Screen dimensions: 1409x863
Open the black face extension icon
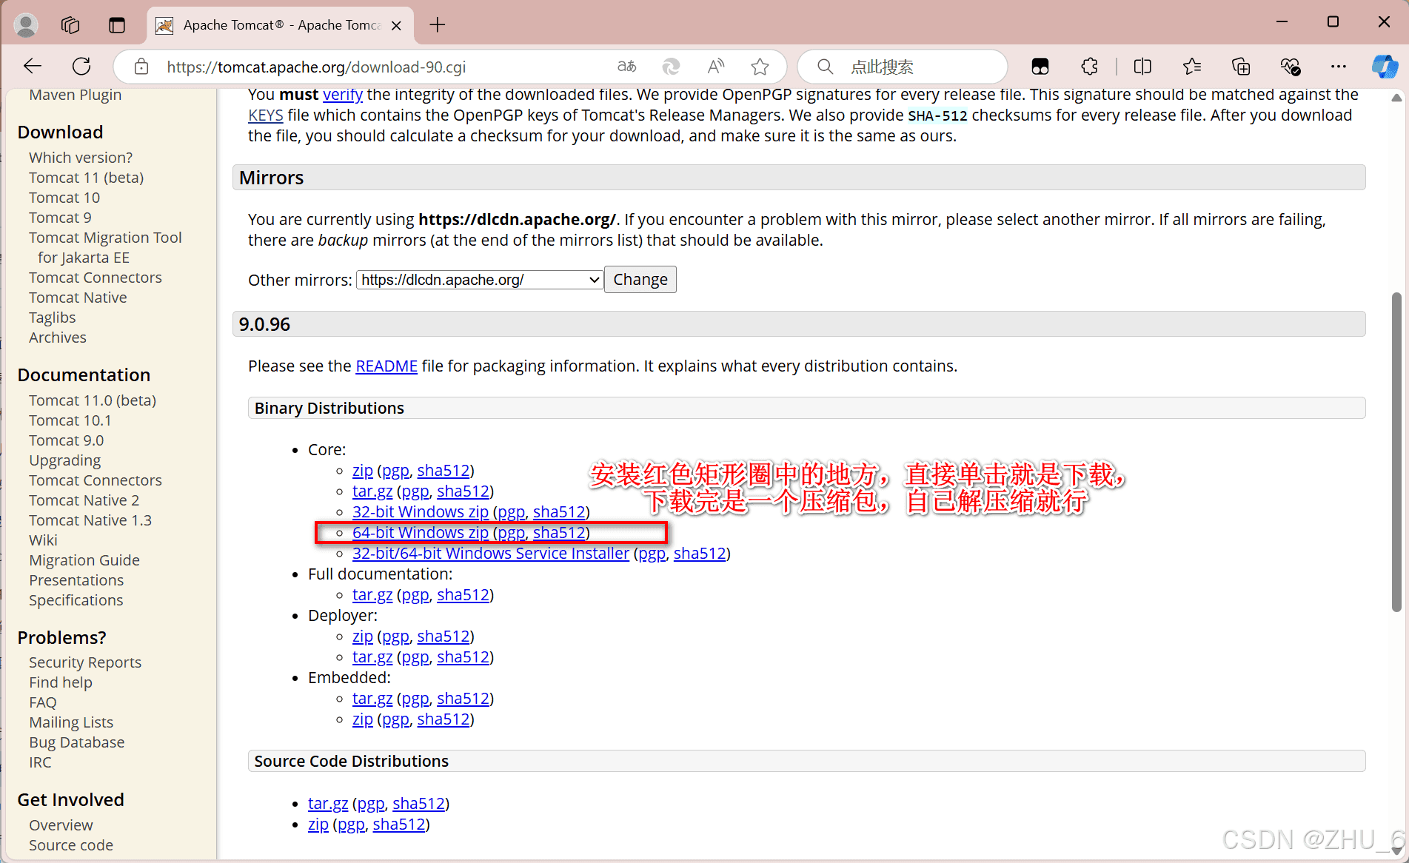pyautogui.click(x=1040, y=67)
